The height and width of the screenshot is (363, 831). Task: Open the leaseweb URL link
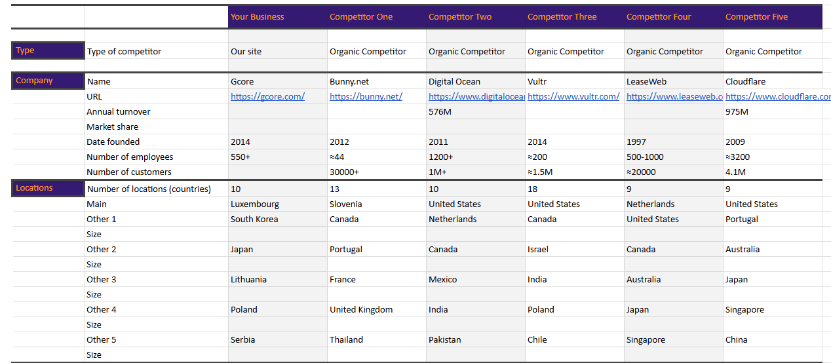pos(674,96)
